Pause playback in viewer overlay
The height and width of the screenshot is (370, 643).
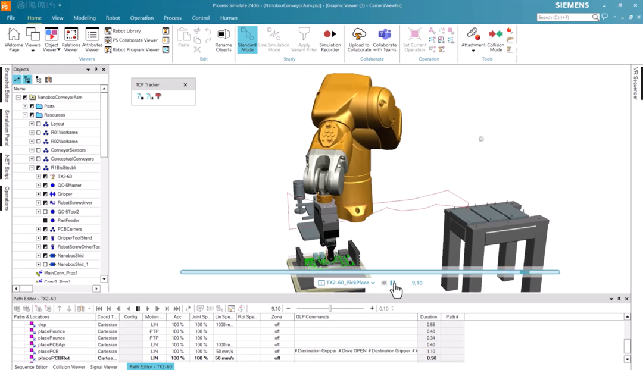[393, 283]
